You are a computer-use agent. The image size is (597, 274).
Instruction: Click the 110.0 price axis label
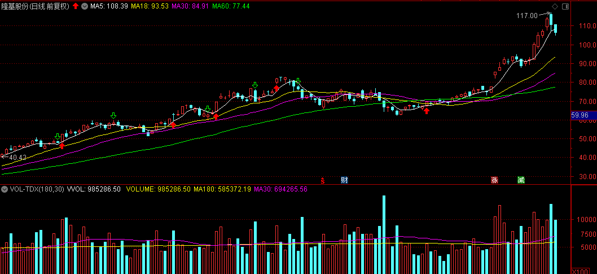[587, 26]
